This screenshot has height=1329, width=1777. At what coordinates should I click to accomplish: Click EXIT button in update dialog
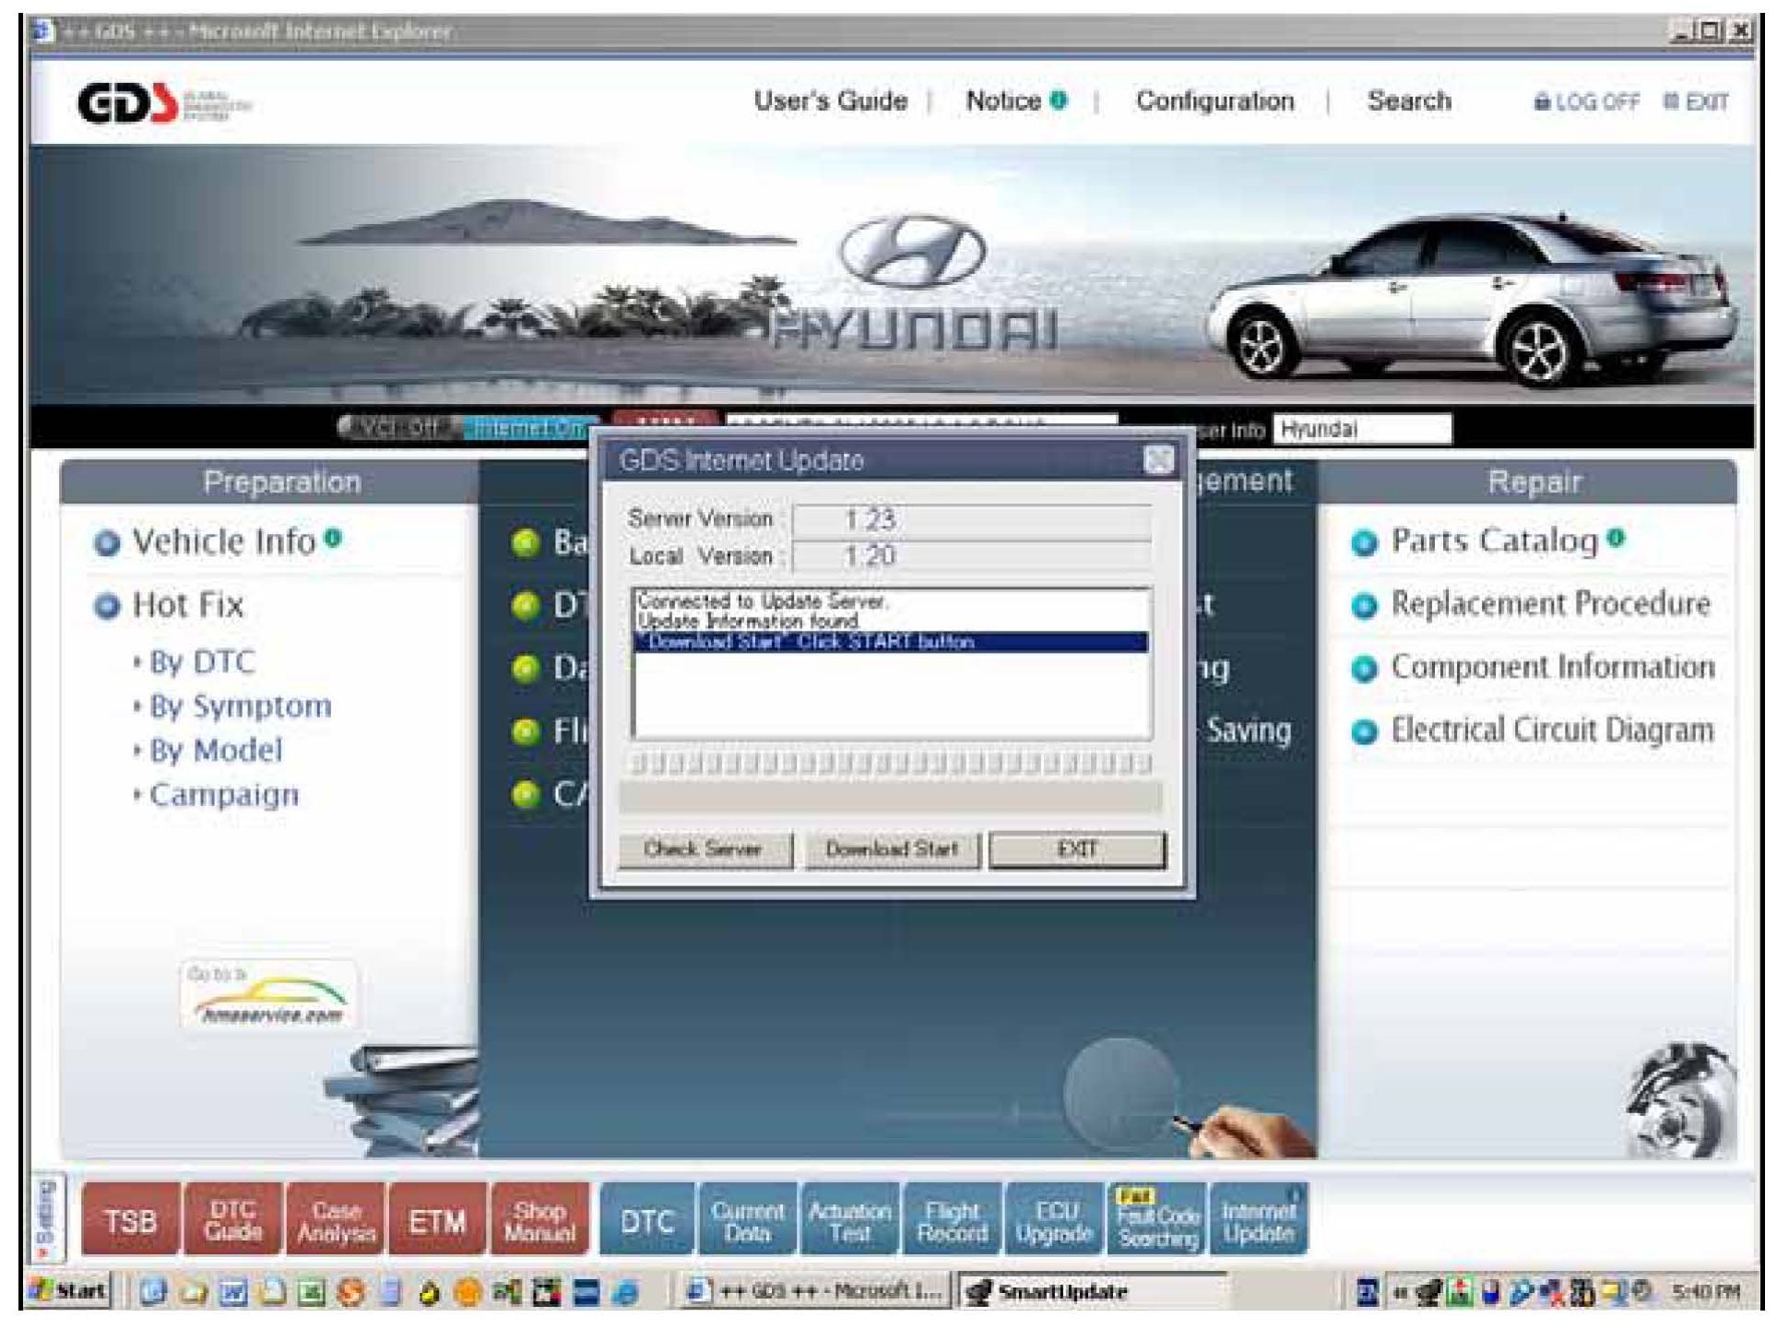tap(1077, 849)
